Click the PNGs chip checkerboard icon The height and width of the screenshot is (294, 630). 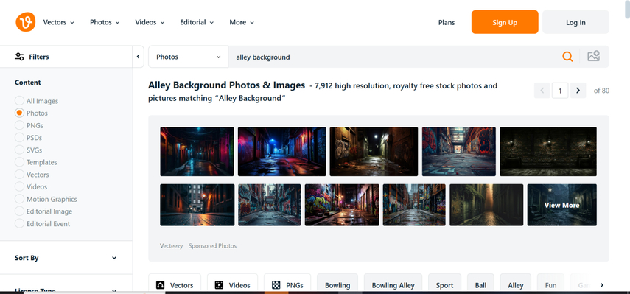(276, 285)
